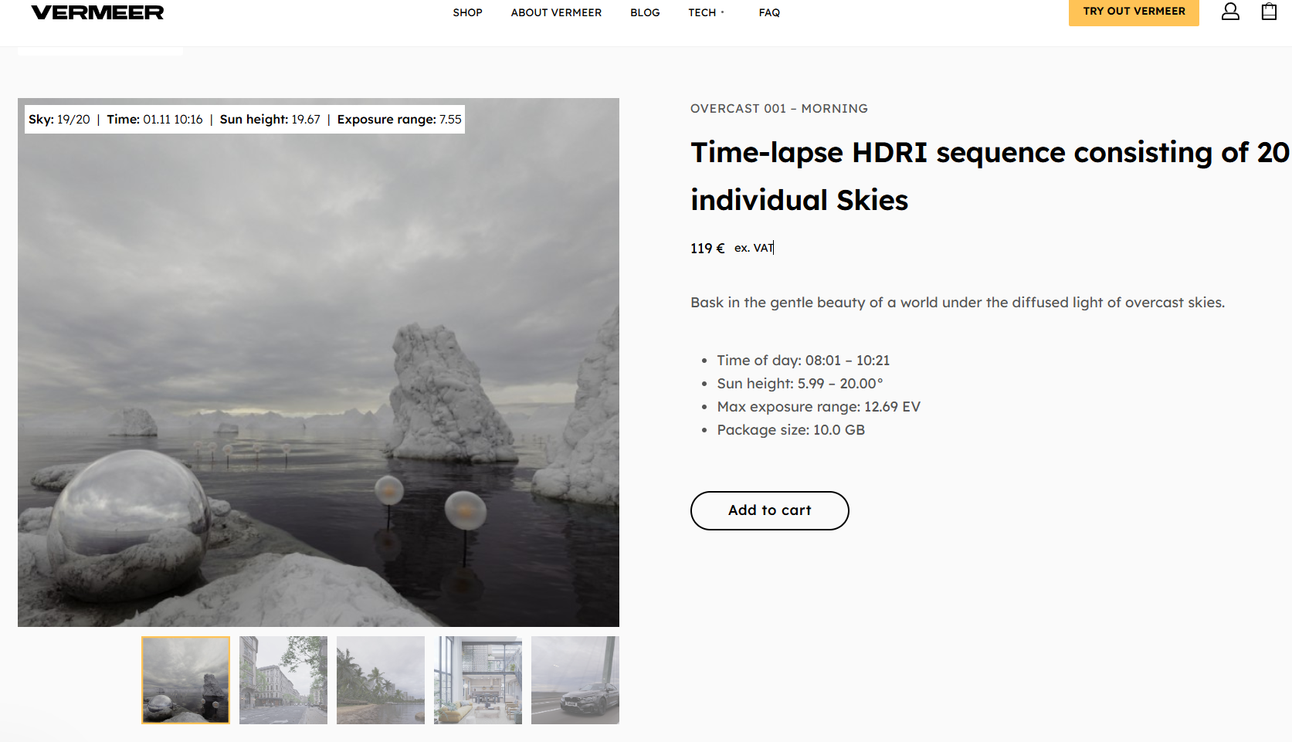Select the palm tree beach thumbnail
The height and width of the screenshot is (742, 1292).
click(x=381, y=680)
